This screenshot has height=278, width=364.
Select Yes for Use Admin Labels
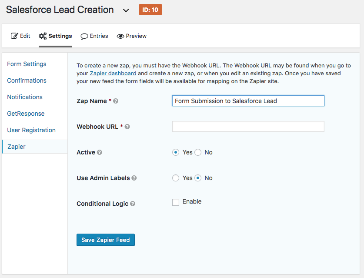coord(176,178)
